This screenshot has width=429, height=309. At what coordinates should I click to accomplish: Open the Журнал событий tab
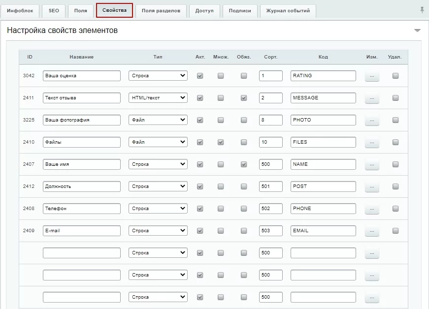click(288, 11)
